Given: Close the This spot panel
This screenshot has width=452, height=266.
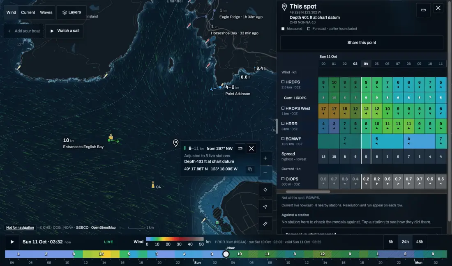Looking at the screenshot, I should point(438,8).
